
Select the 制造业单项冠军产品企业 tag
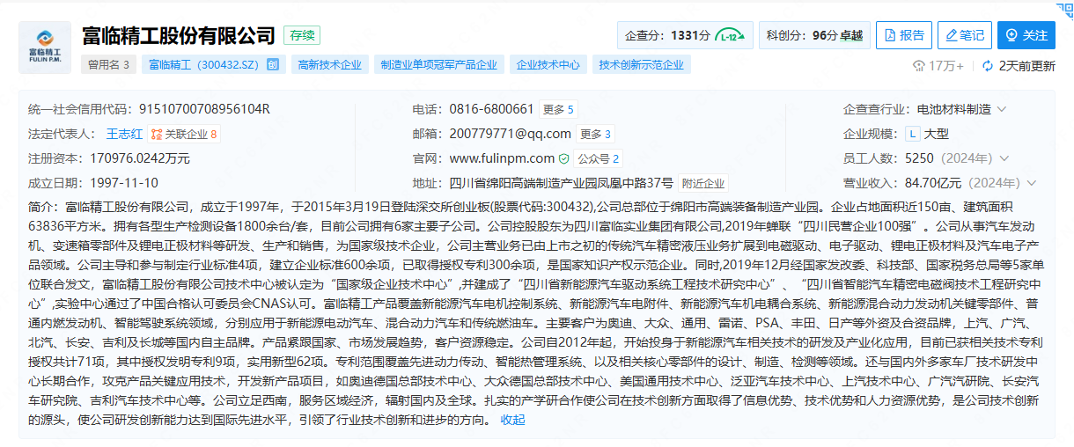(438, 65)
